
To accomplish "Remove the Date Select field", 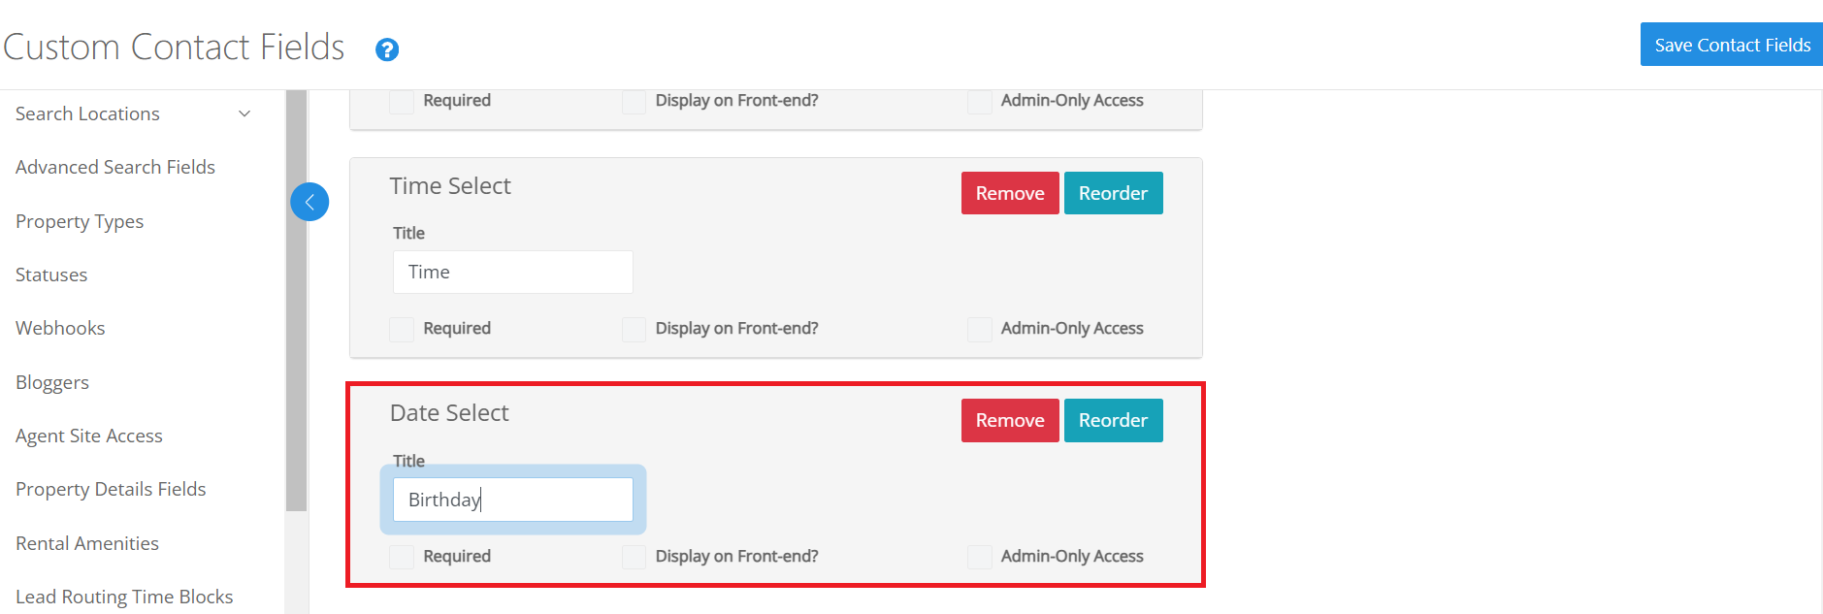I will tap(1009, 420).
